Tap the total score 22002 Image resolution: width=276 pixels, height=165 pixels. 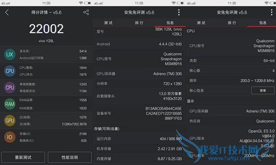click(x=46, y=29)
